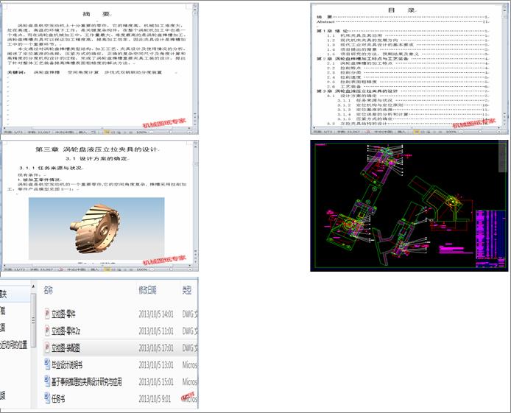Open the Abstract entry in the 目录 window
The width and height of the screenshot is (511, 413).
coord(403,21)
